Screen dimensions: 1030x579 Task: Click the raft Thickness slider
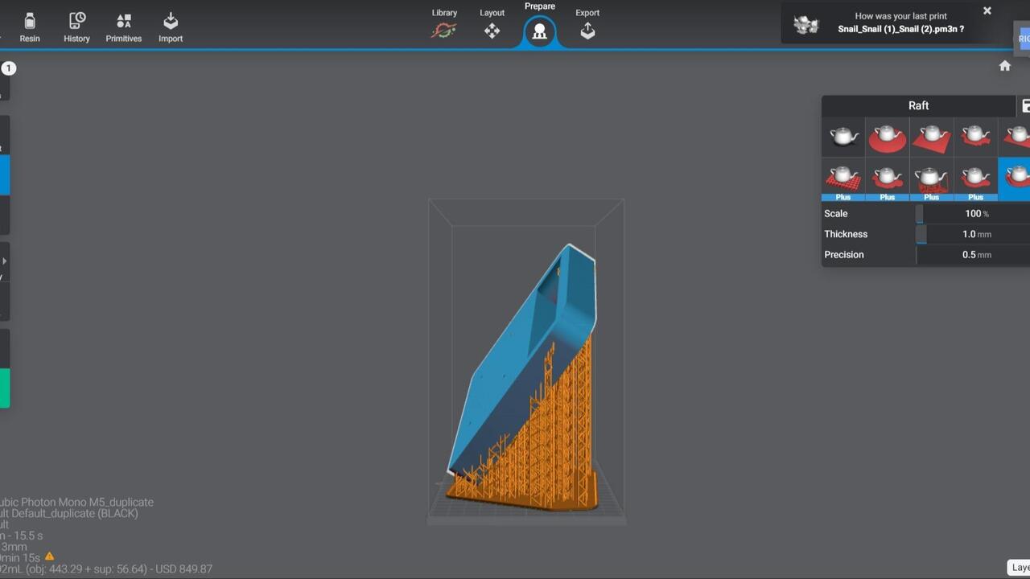tap(921, 235)
